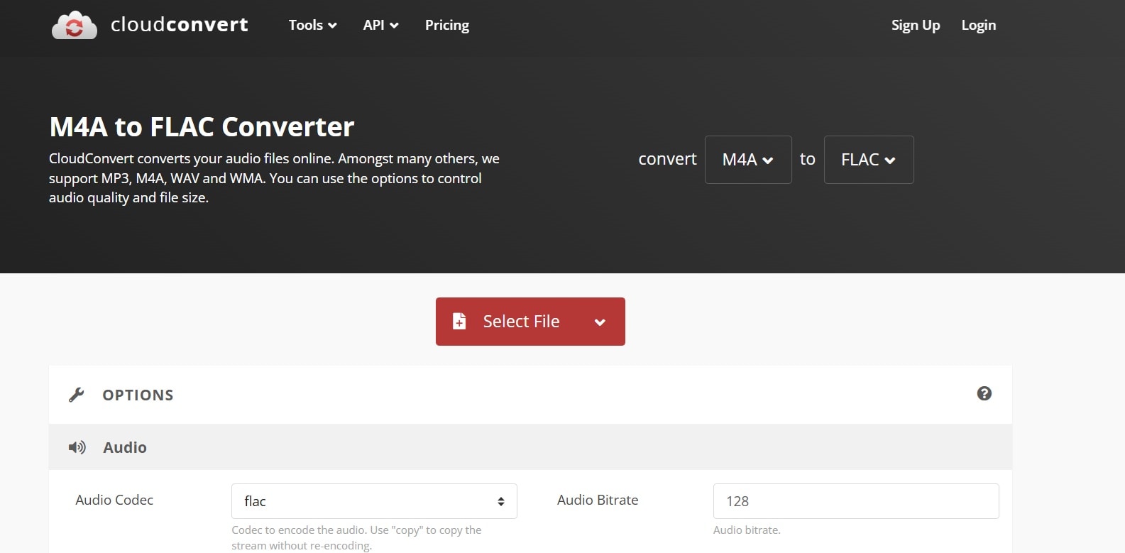Open the Audio Codec flac dropdown

pyautogui.click(x=374, y=501)
